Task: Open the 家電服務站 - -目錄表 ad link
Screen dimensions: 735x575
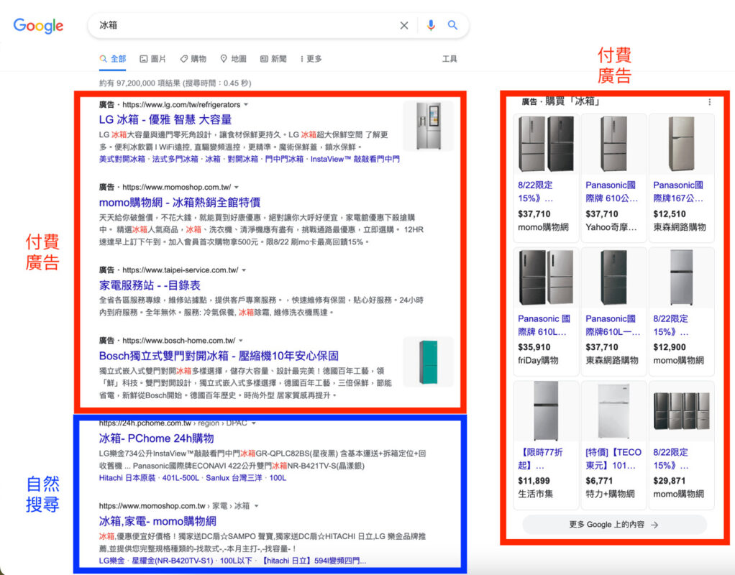Action: coord(150,285)
